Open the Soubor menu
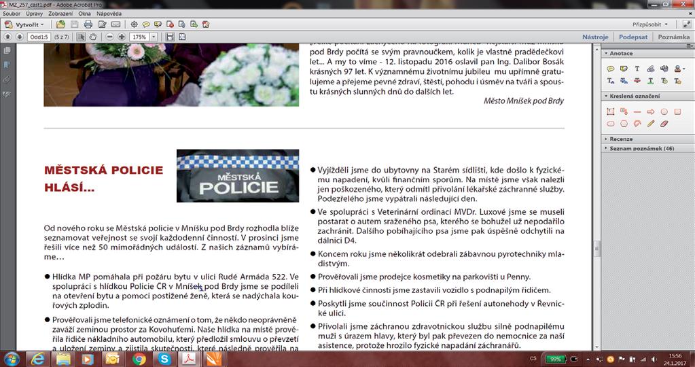 tap(12, 14)
